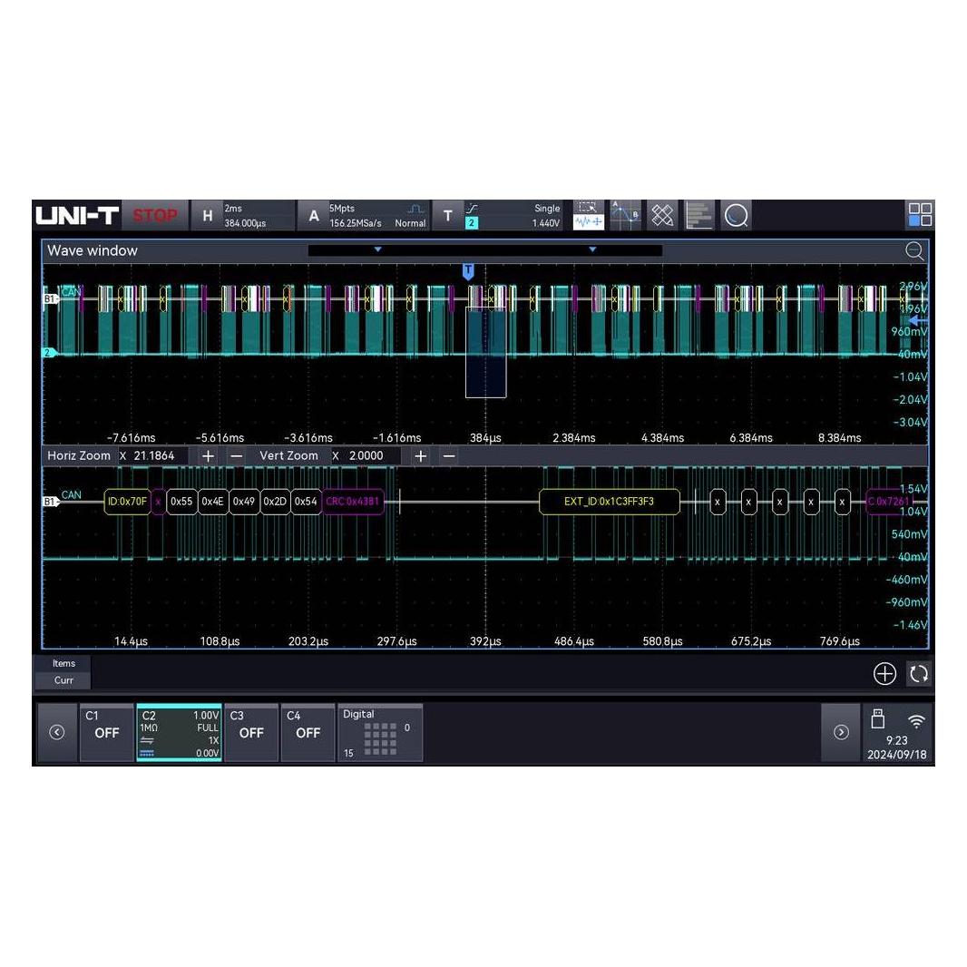Viewport: 967px width, 967px height.
Task: Click the CRC:0x43B1 decode field
Action: point(353,502)
